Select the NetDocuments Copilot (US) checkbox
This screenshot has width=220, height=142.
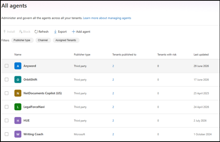coord(7,93)
